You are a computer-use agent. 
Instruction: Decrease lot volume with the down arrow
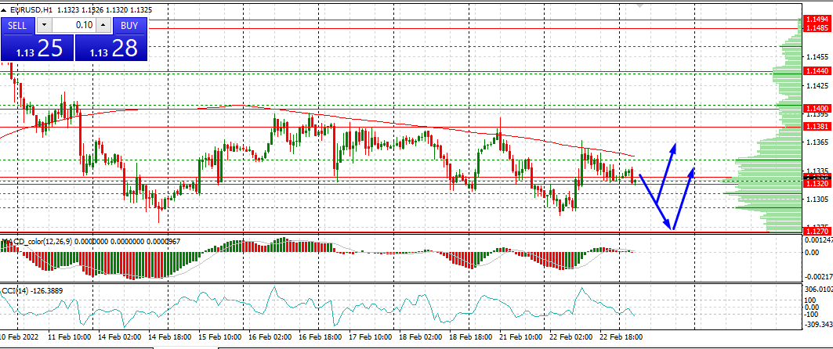43,25
